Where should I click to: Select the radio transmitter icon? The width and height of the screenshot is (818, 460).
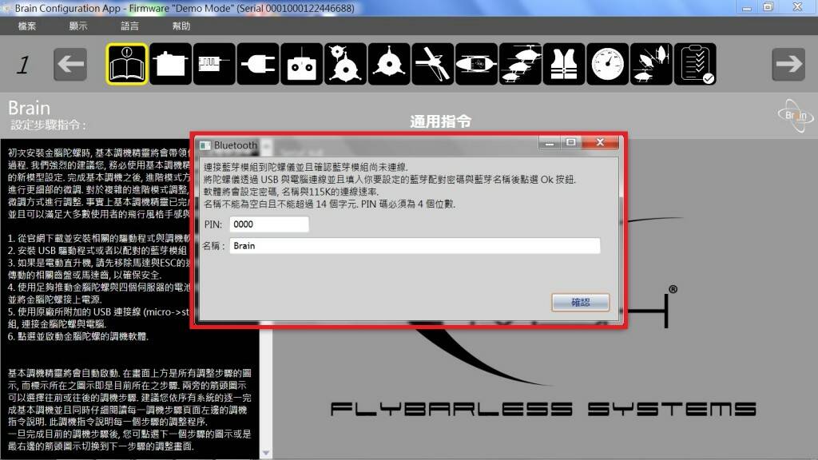click(302, 65)
